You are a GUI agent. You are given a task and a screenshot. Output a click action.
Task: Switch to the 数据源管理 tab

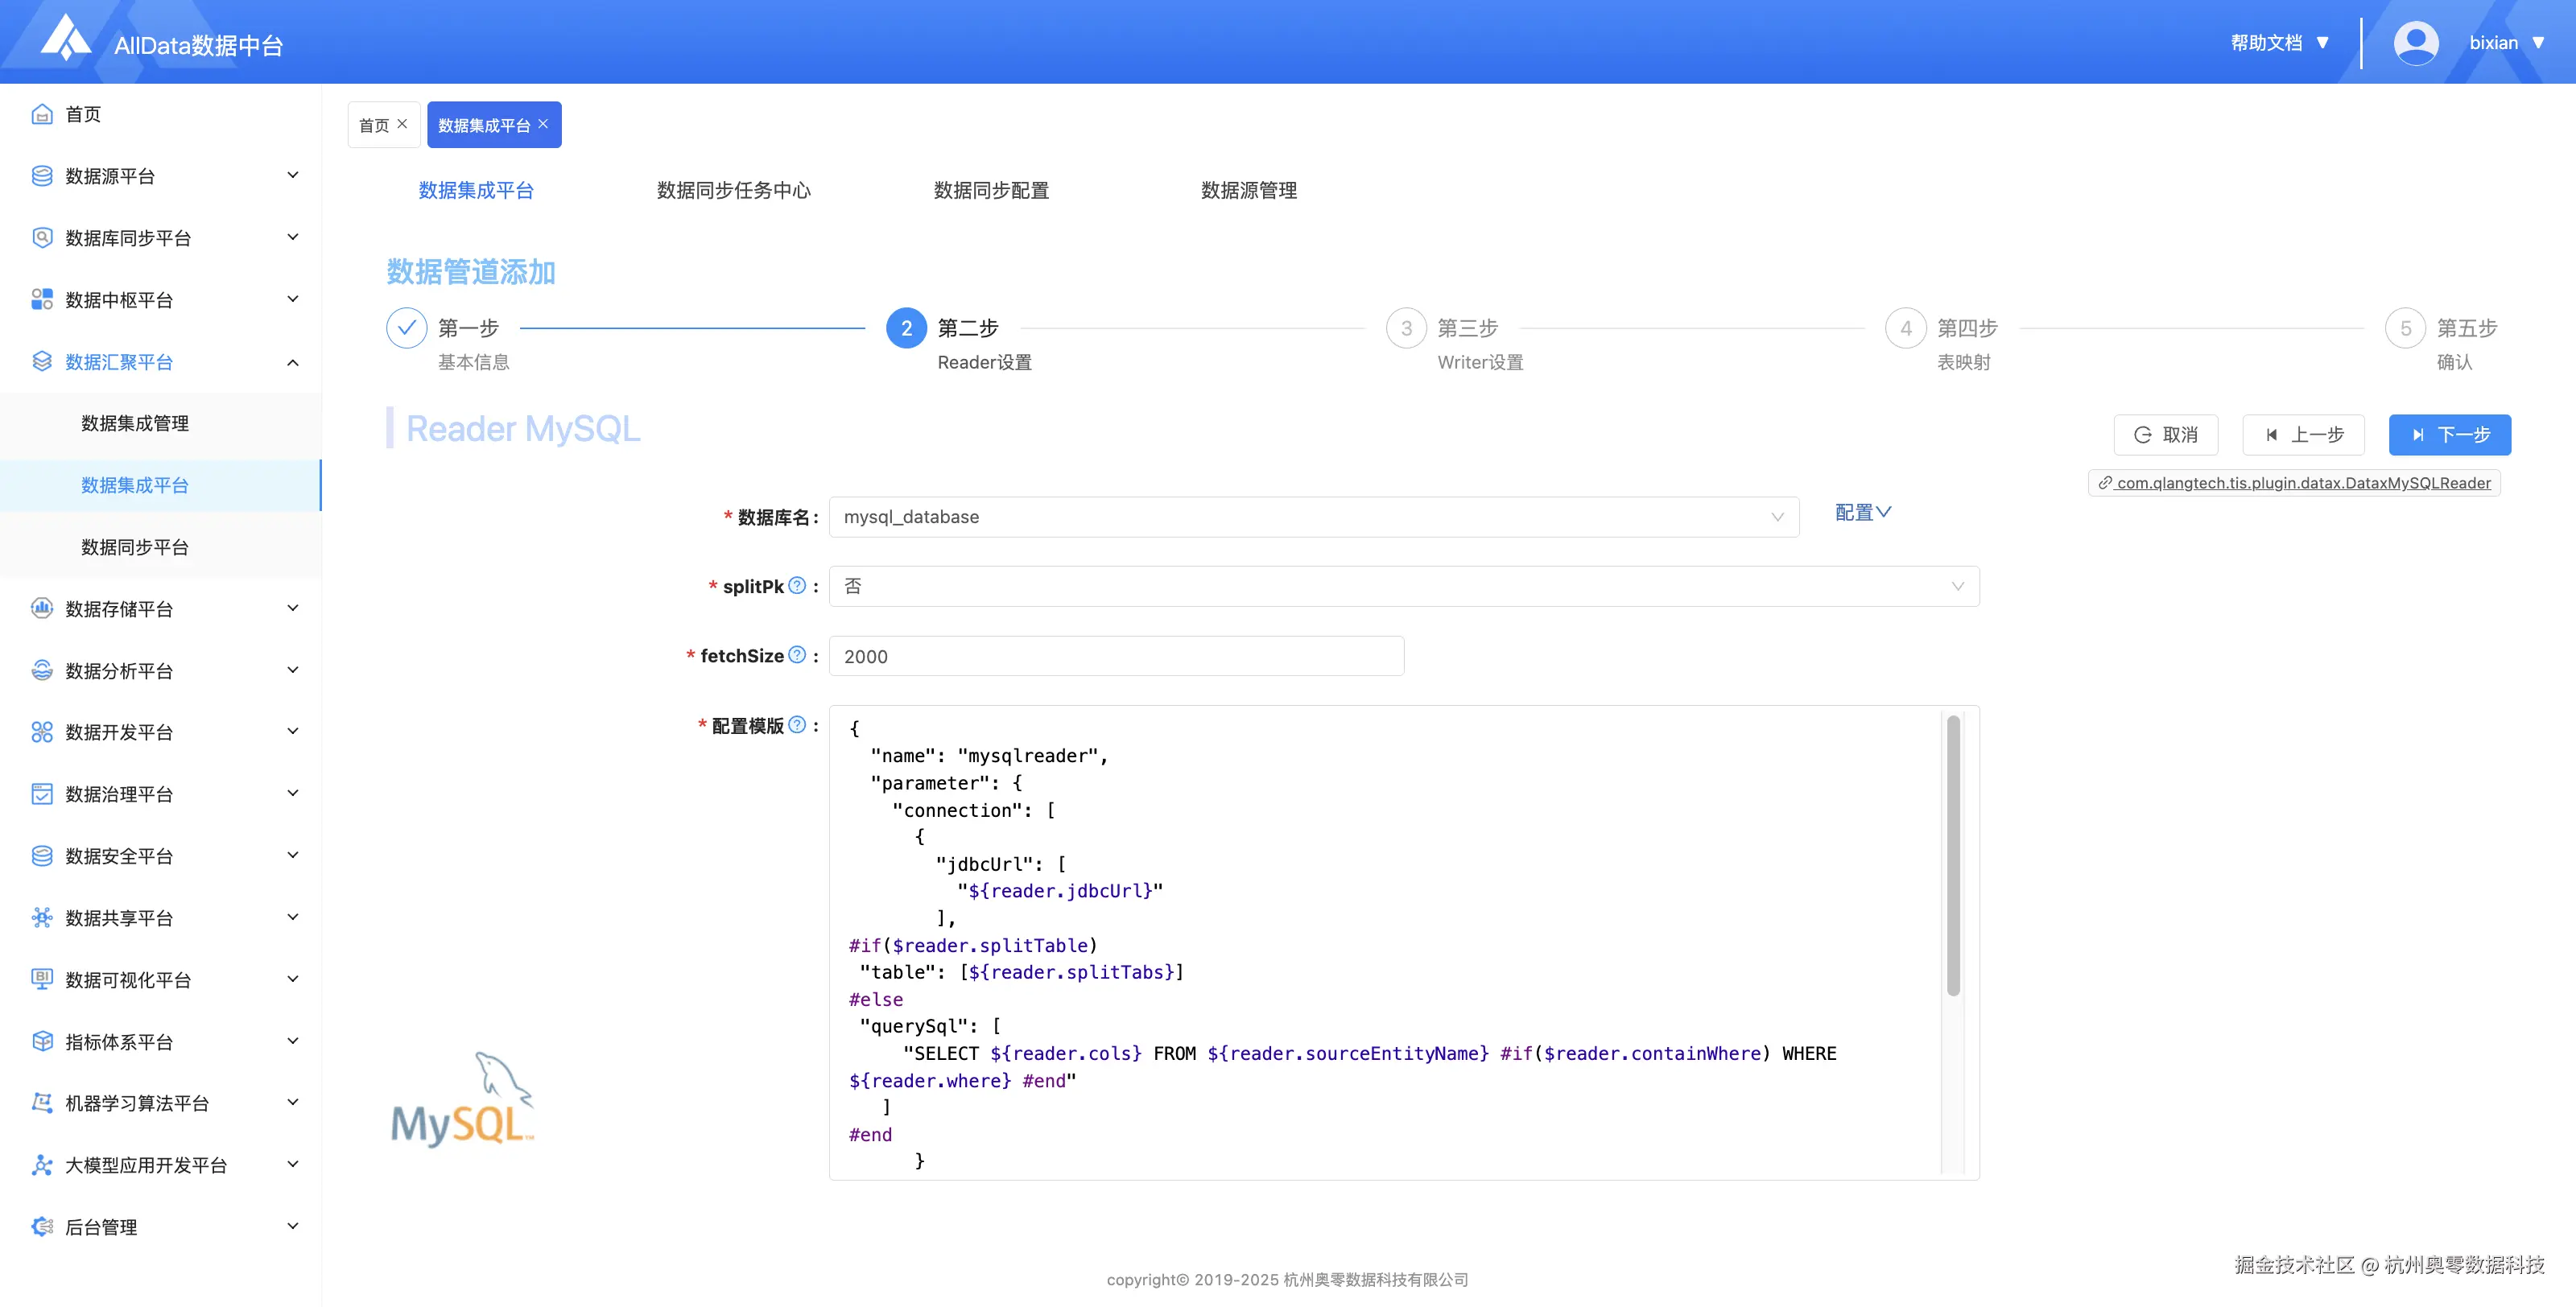coord(1248,190)
